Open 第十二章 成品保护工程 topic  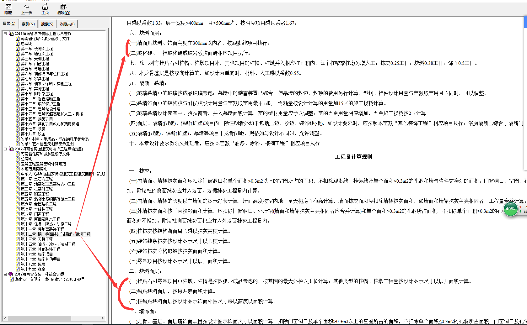tap(40, 104)
